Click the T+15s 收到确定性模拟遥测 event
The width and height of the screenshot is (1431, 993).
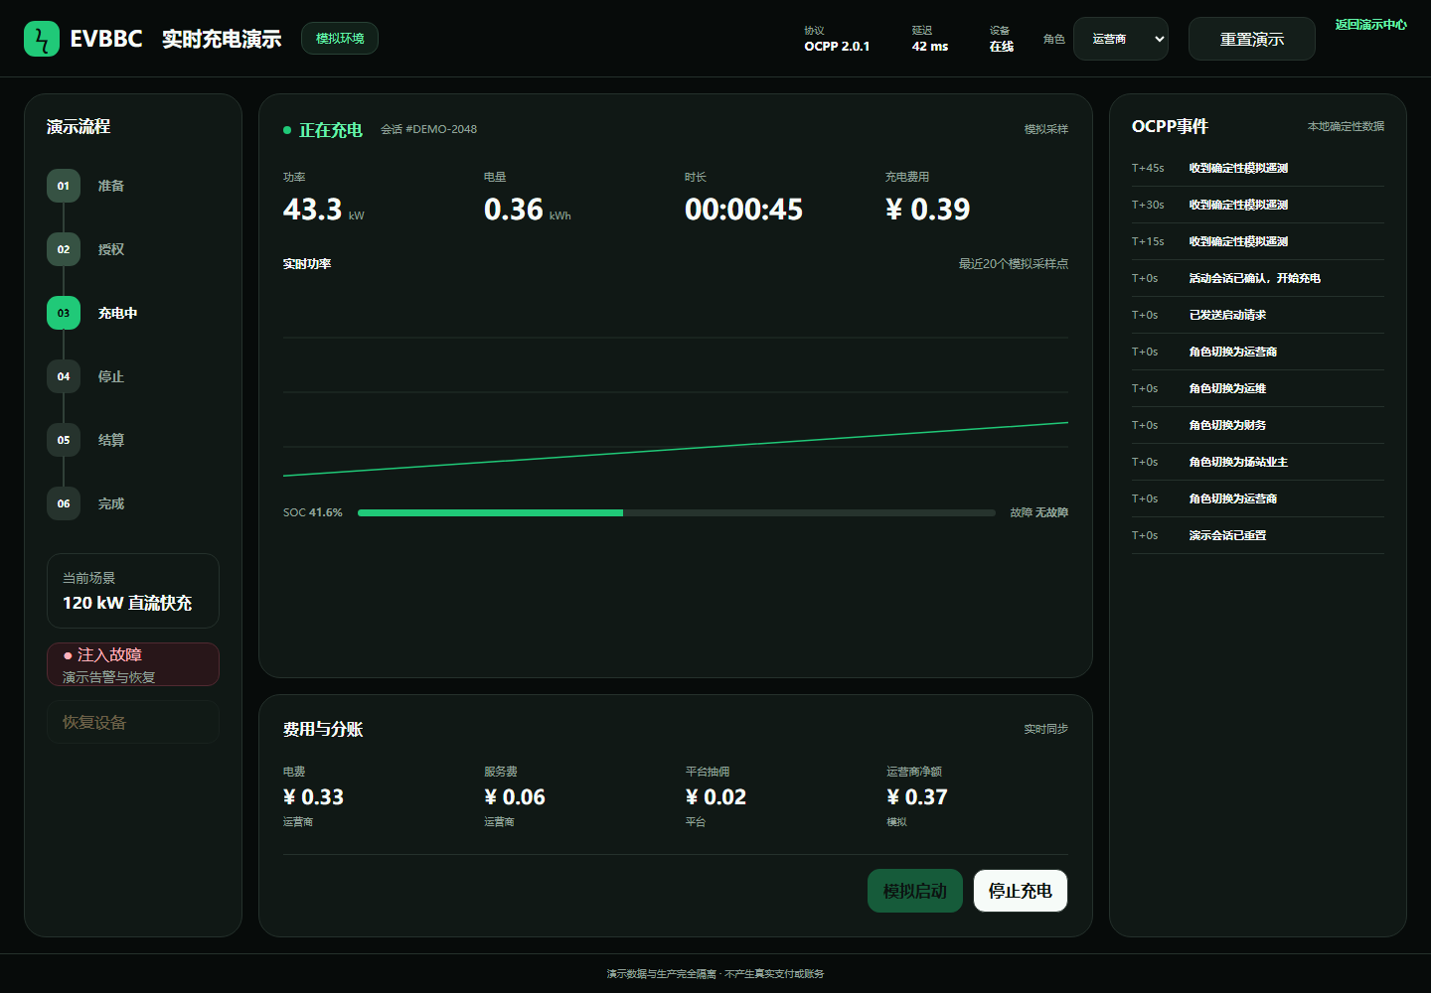[1258, 241]
